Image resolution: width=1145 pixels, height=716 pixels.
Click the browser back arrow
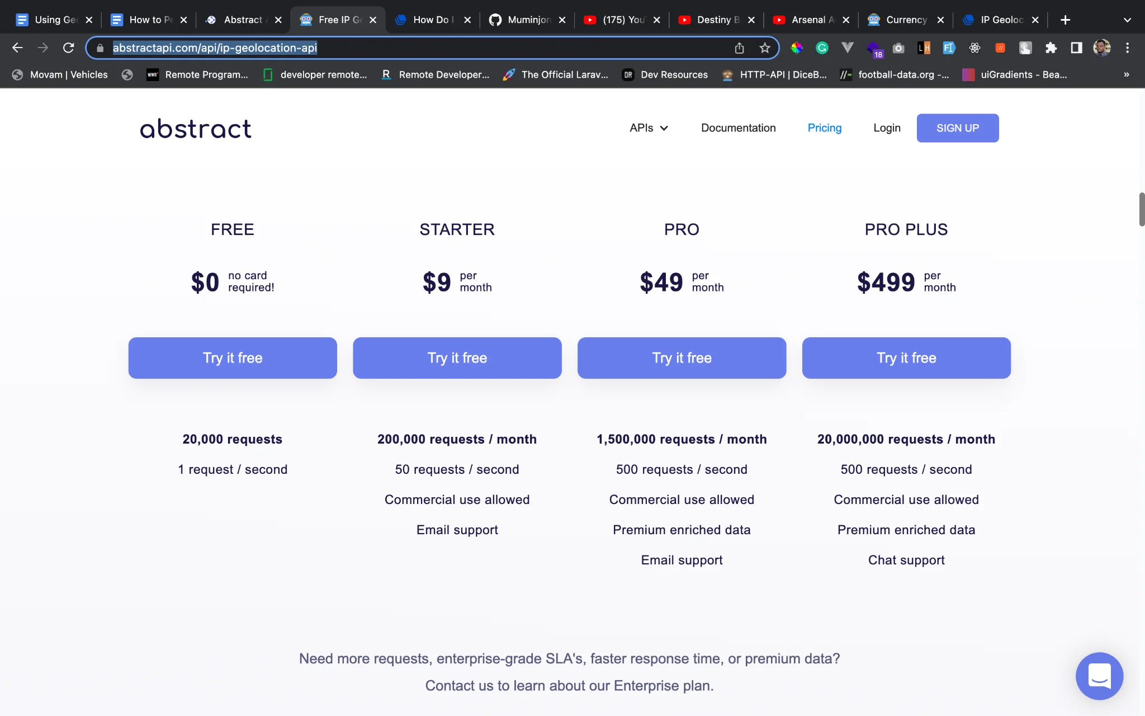point(17,48)
